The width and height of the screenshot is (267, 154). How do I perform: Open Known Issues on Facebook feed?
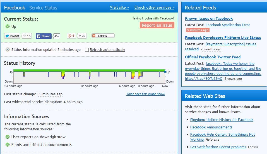pos(209,18)
